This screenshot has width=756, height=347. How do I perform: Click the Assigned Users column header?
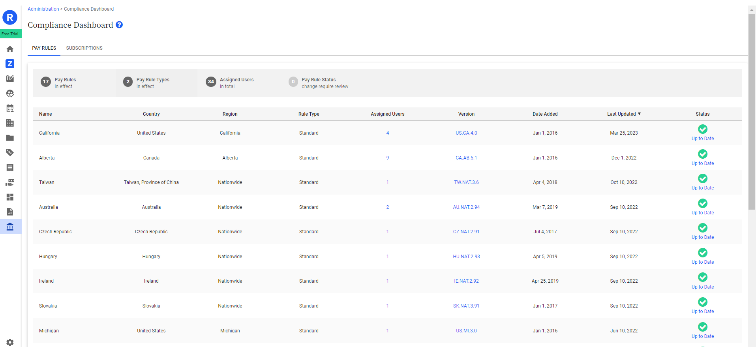coord(387,114)
